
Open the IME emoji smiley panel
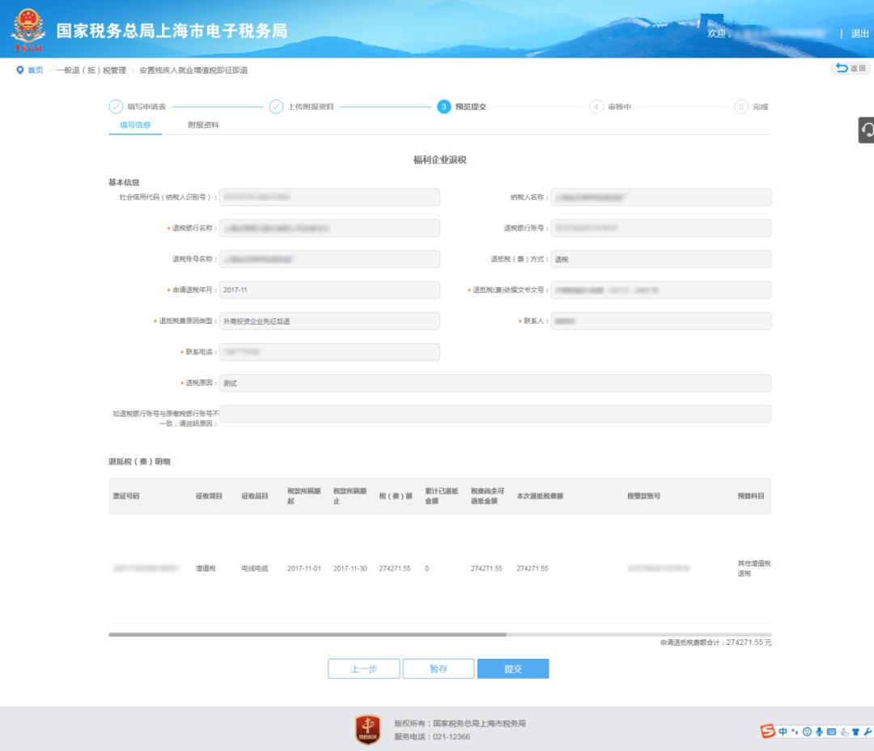808,732
